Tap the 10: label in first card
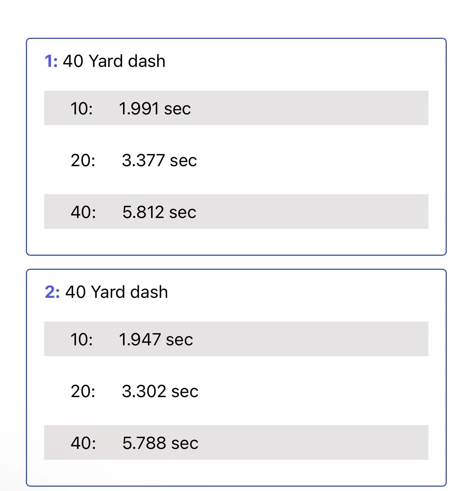Viewport: 464px width, 491px height. coord(82,109)
